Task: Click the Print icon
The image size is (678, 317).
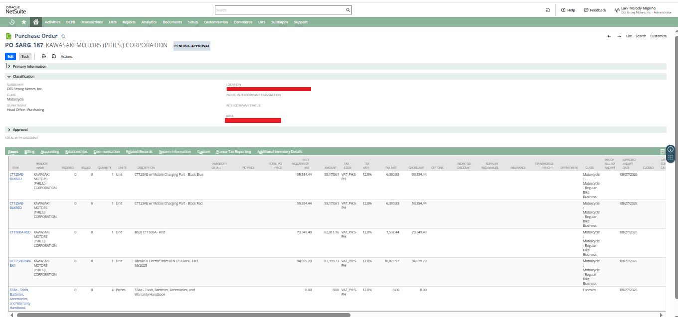Action: [44, 56]
